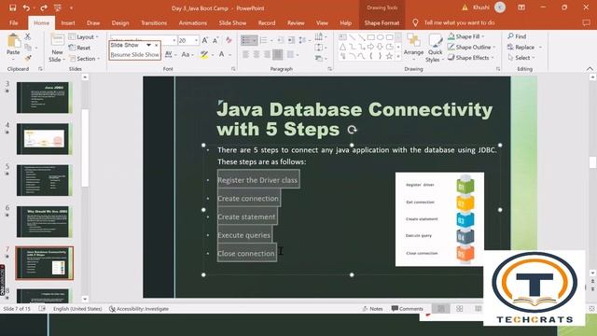The height and width of the screenshot is (336, 597).
Task: Click the rotate handle above the text box
Action: tap(352, 130)
